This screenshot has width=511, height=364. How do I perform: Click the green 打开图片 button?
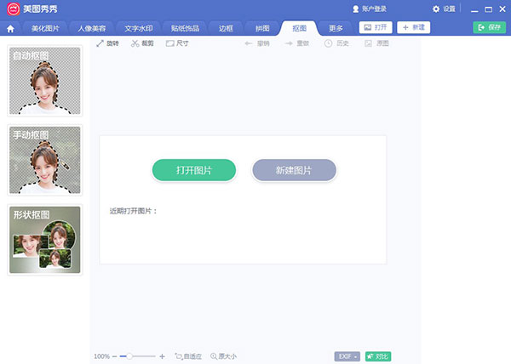click(194, 170)
